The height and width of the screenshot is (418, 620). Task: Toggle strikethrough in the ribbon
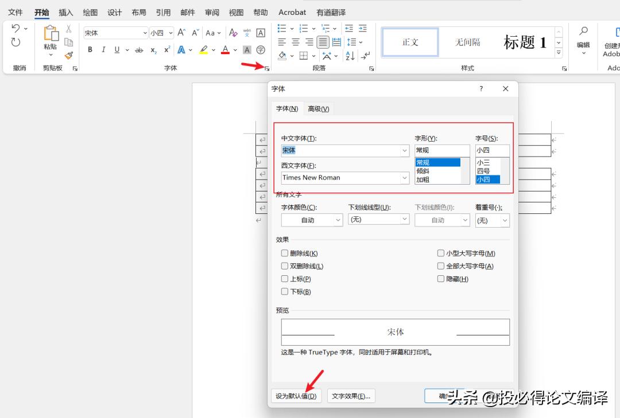point(140,50)
